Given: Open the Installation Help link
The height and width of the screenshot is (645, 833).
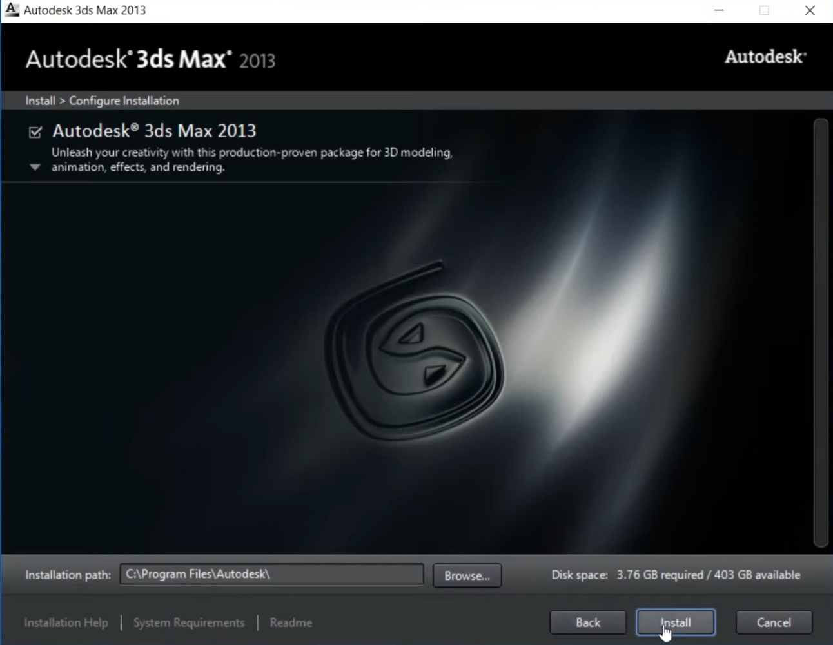Looking at the screenshot, I should point(66,622).
